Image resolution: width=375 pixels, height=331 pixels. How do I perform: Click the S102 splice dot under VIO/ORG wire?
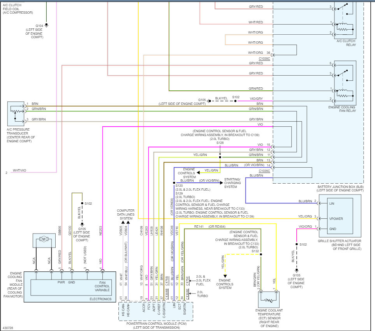(297, 244)
